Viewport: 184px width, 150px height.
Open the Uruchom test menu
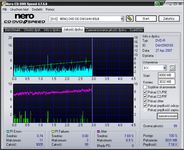click(19, 9)
